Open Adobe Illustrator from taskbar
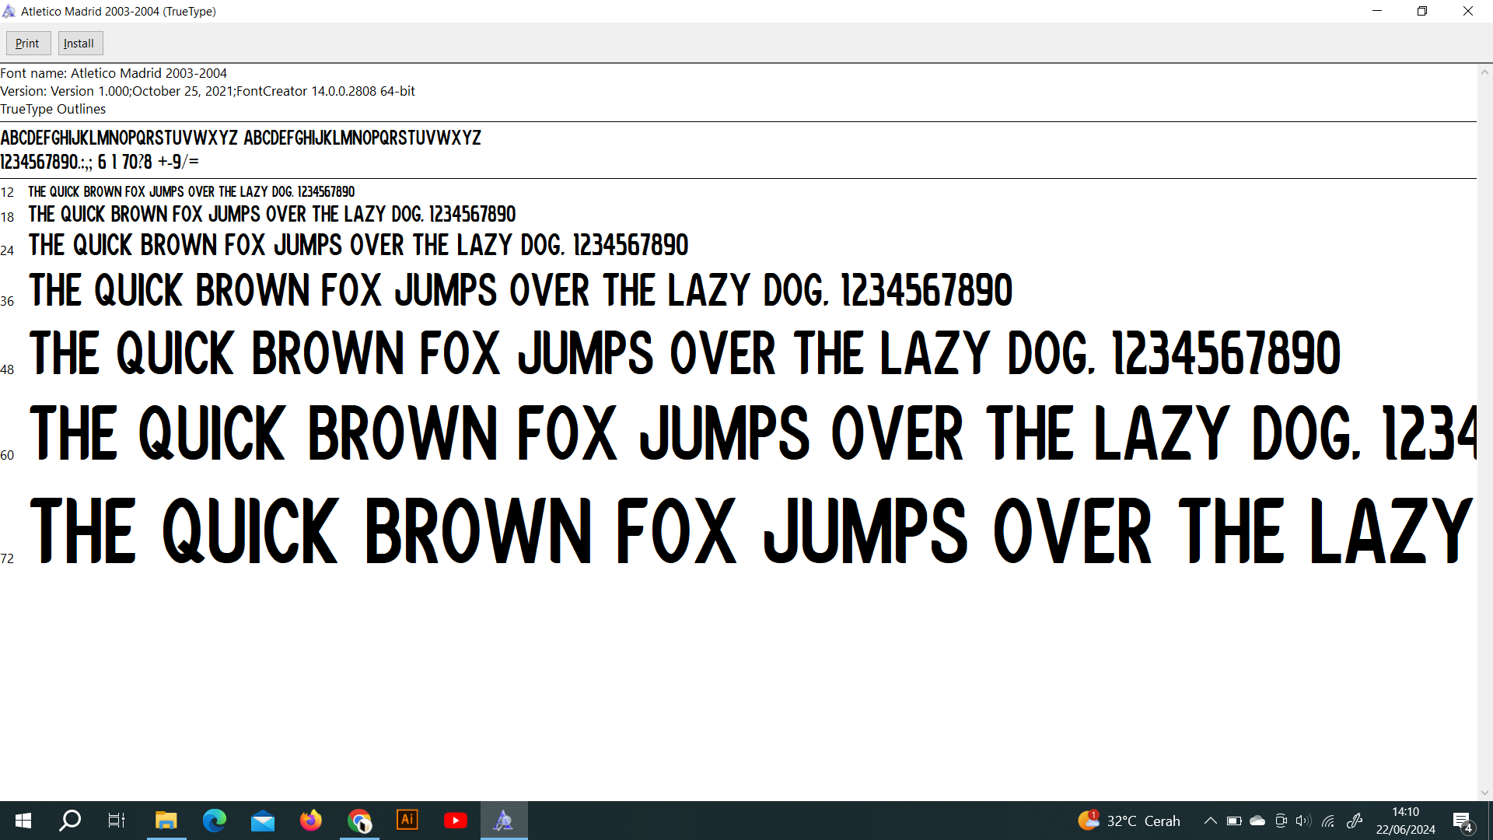The image size is (1493, 840). [407, 821]
